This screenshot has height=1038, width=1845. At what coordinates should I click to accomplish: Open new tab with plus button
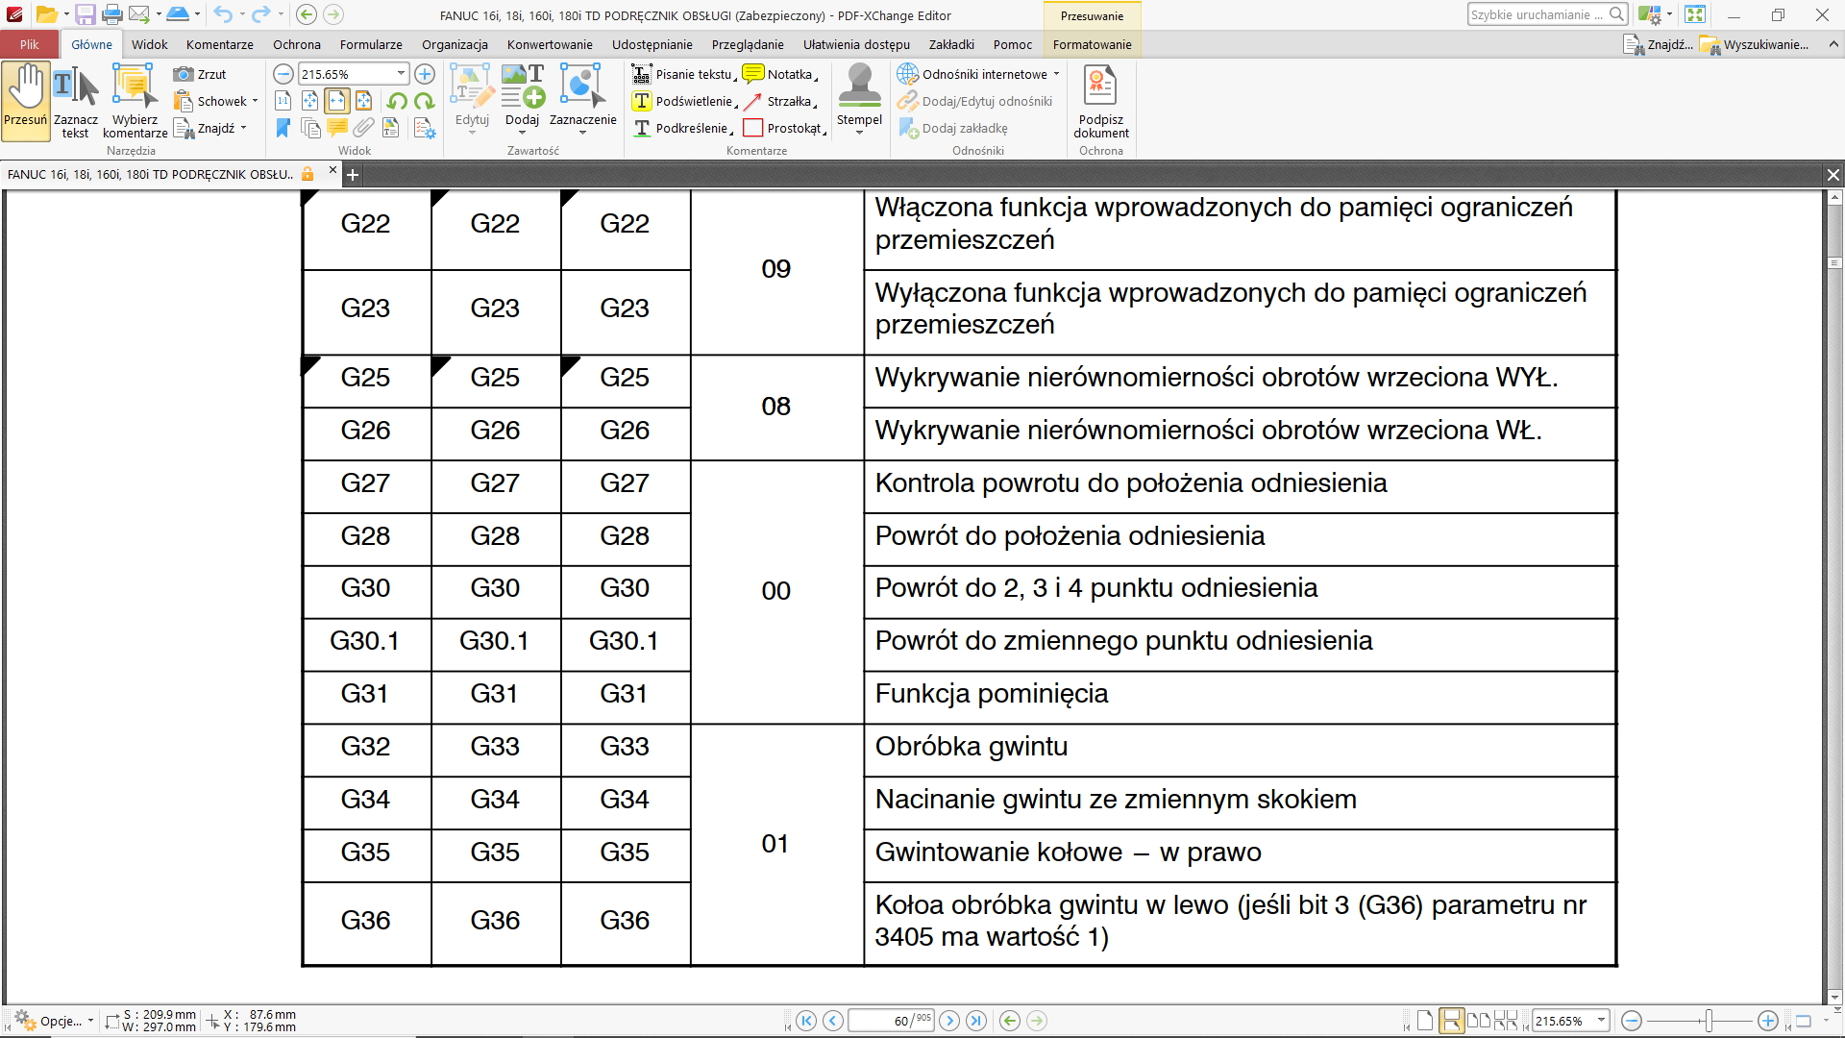click(353, 174)
